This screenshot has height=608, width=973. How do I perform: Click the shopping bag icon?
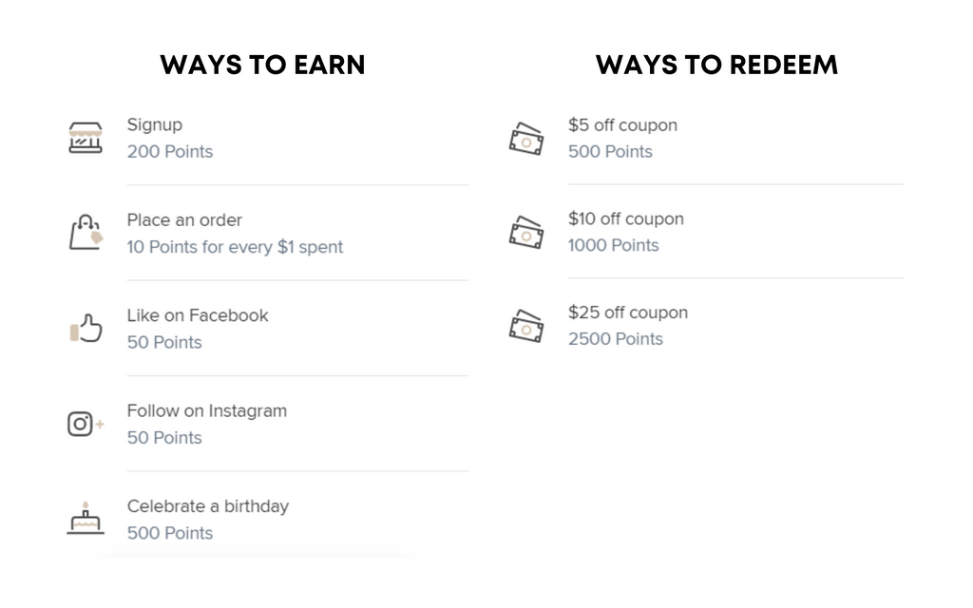tap(86, 233)
